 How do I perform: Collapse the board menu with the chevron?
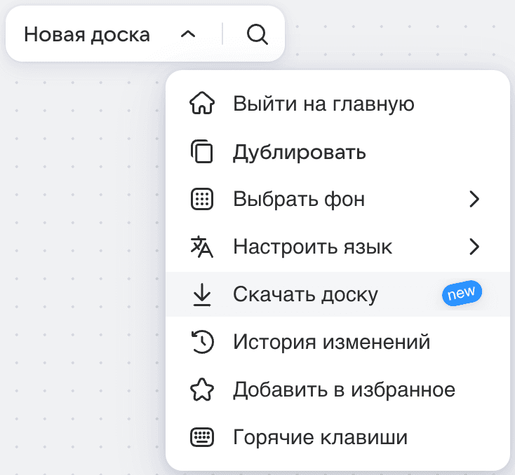188,34
